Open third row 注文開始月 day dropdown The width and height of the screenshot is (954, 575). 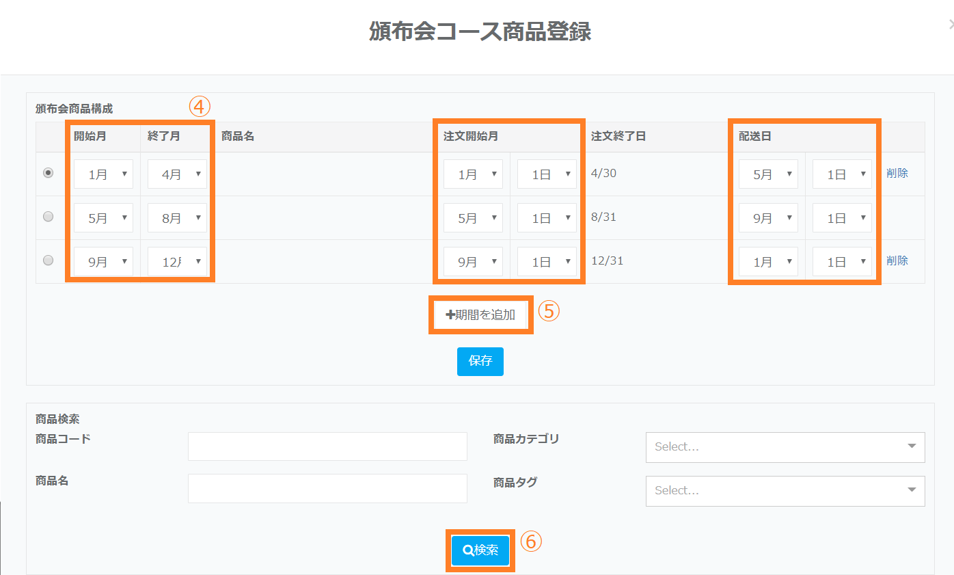tap(547, 262)
